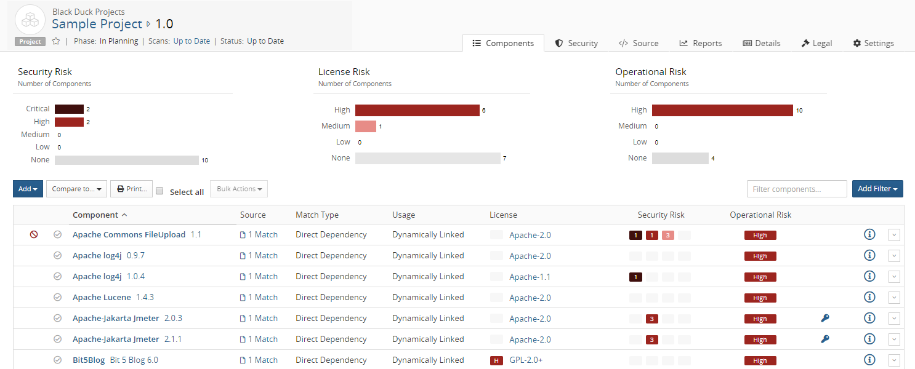Open the Legal tab
Image resolution: width=915 pixels, height=369 pixels.
pos(816,43)
